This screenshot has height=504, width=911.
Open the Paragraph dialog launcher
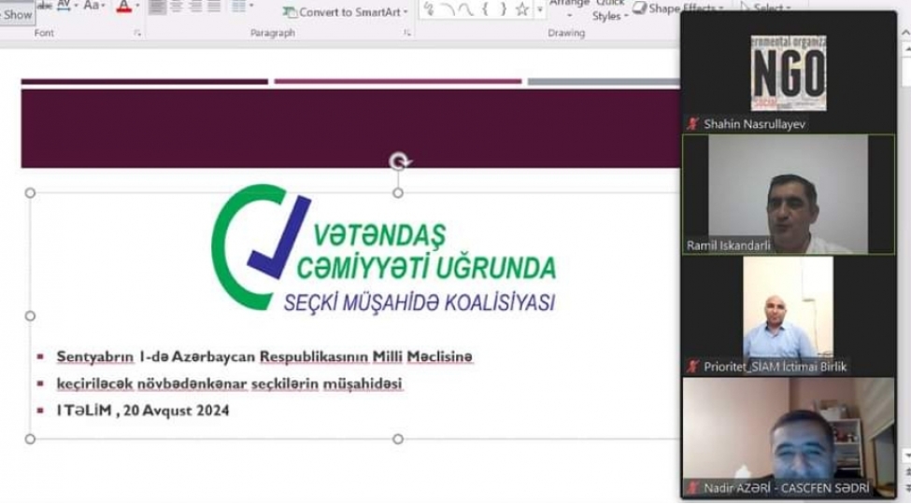pyautogui.click(x=406, y=33)
